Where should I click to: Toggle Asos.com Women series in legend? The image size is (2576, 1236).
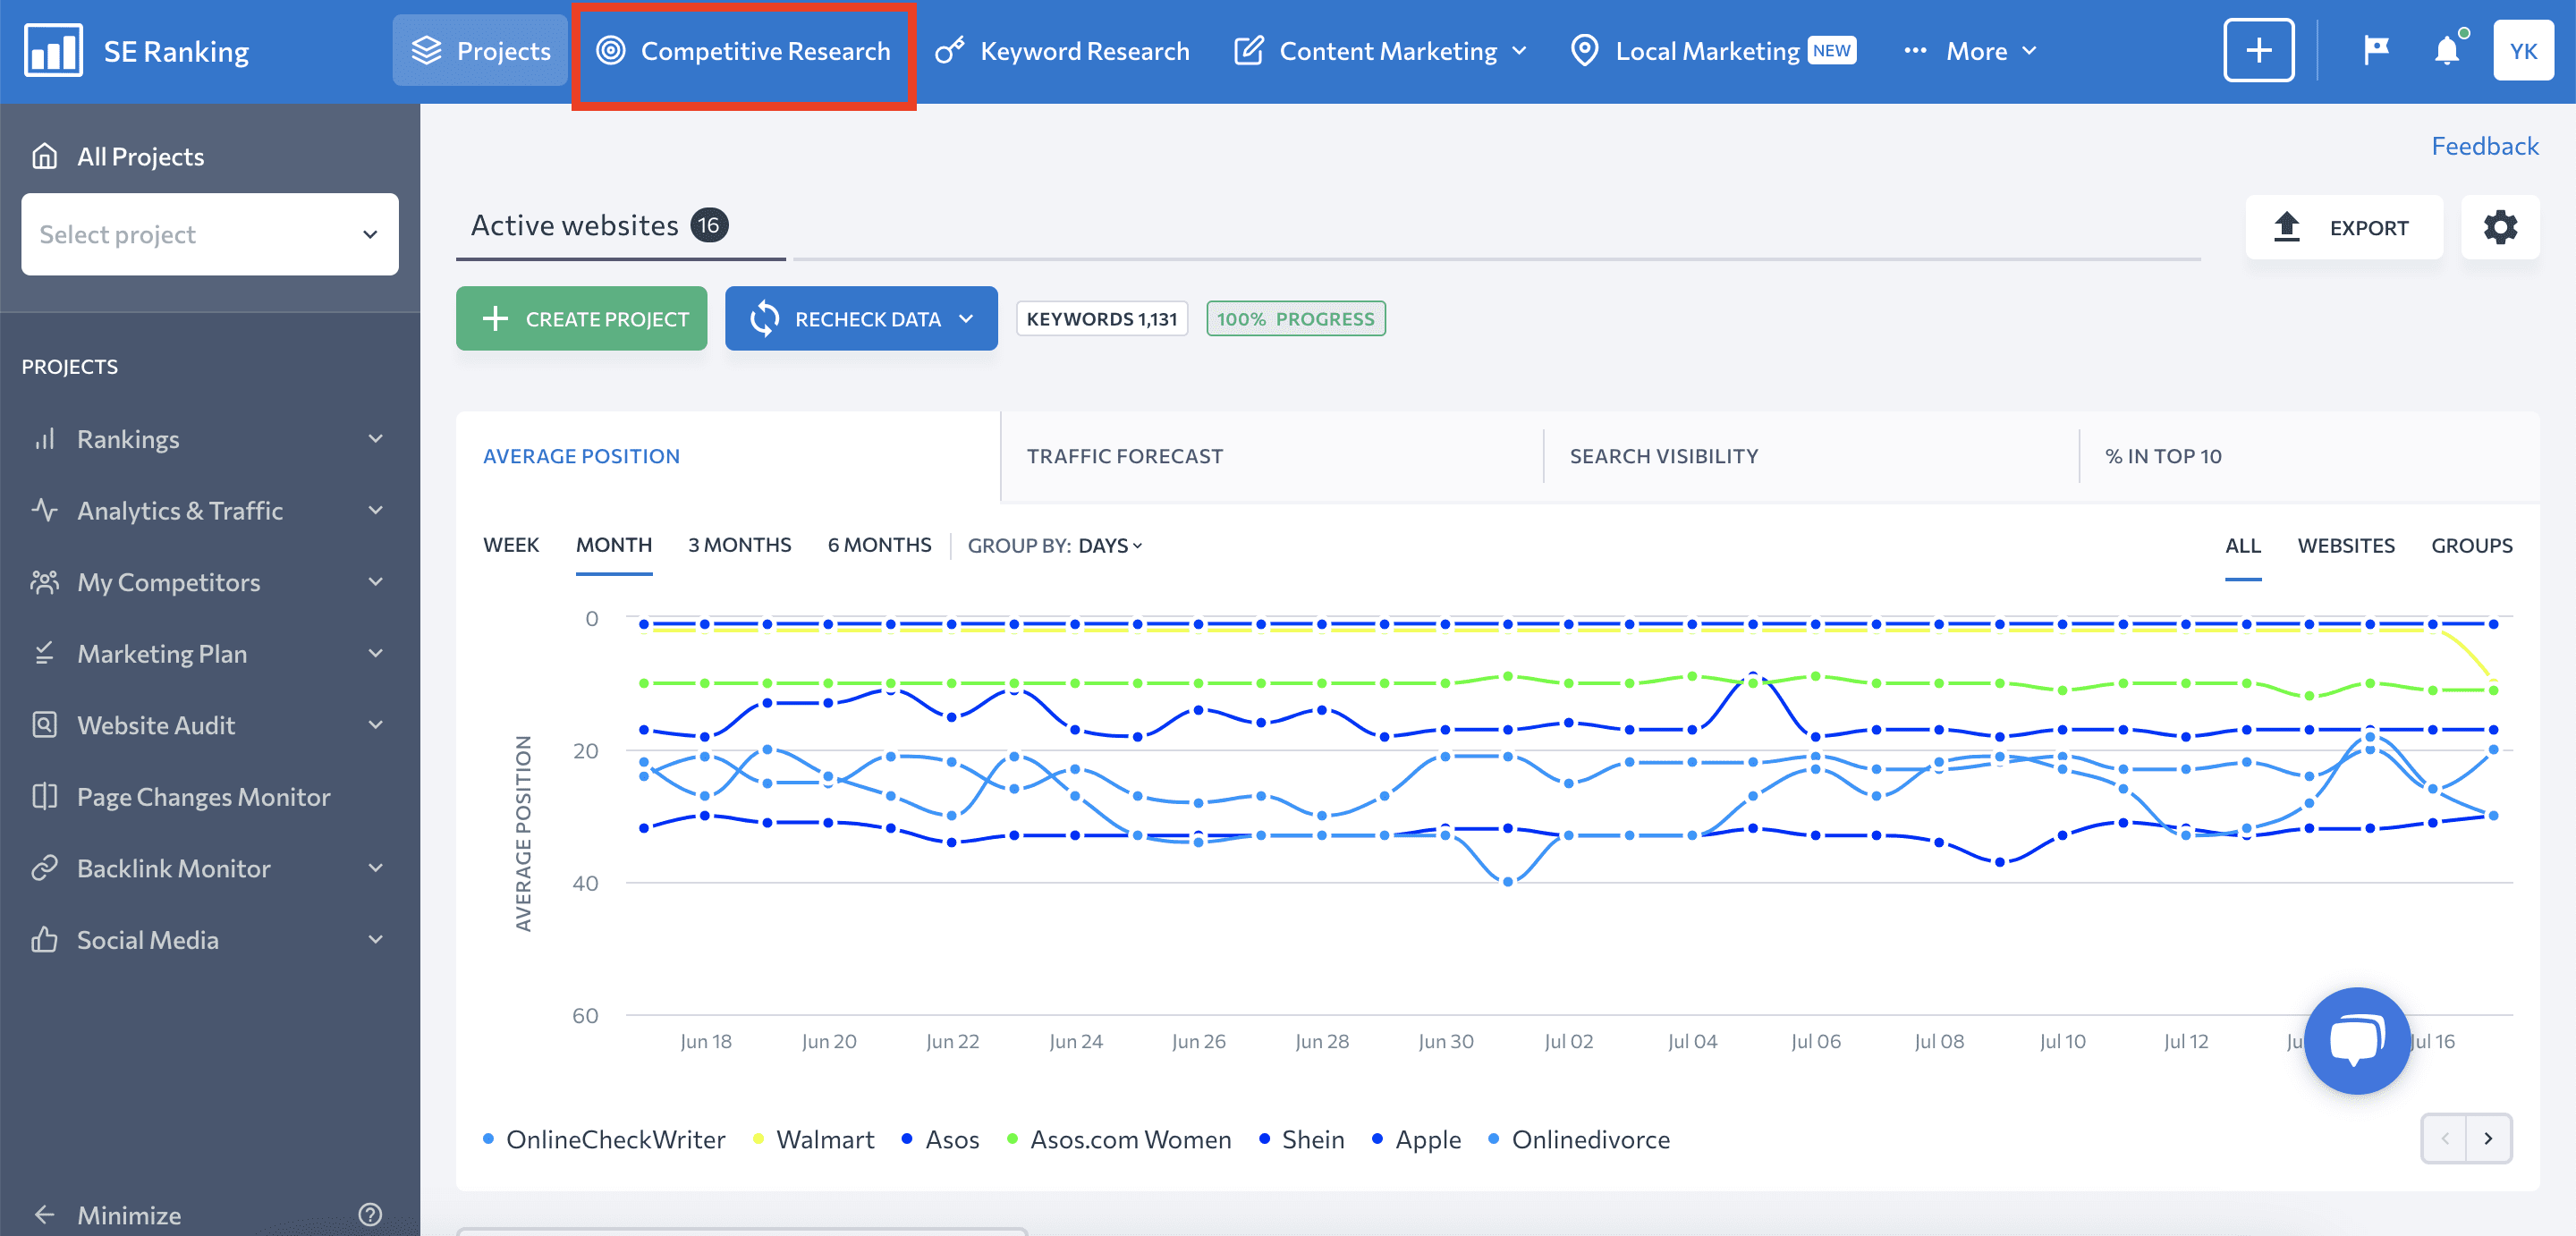coord(1119,1139)
